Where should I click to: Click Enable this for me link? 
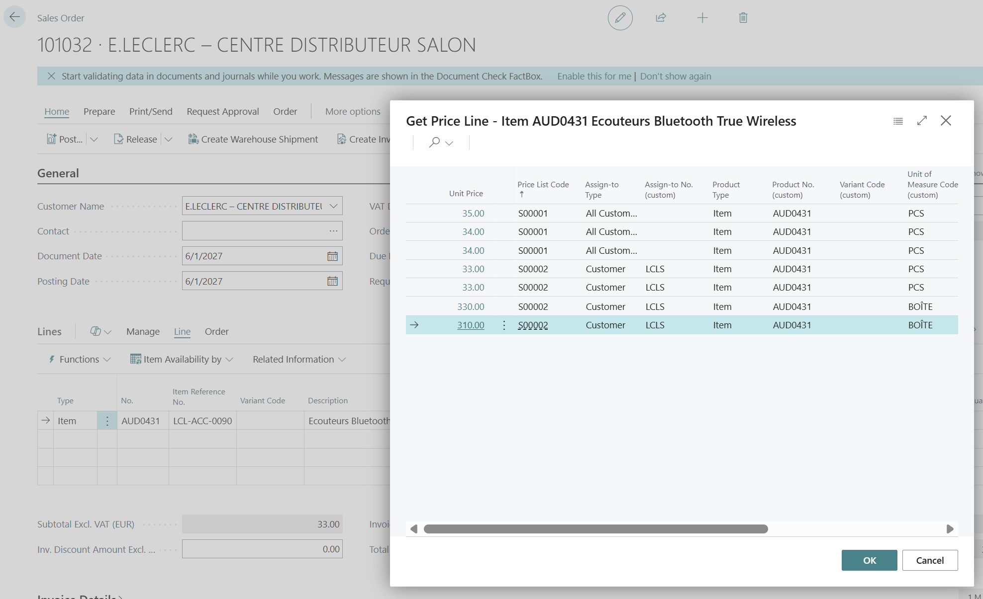point(594,76)
